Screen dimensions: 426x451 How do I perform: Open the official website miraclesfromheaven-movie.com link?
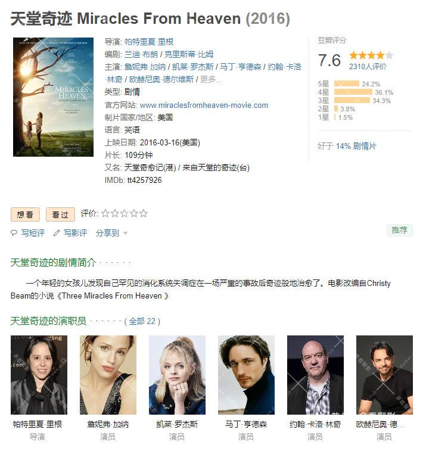click(x=204, y=105)
